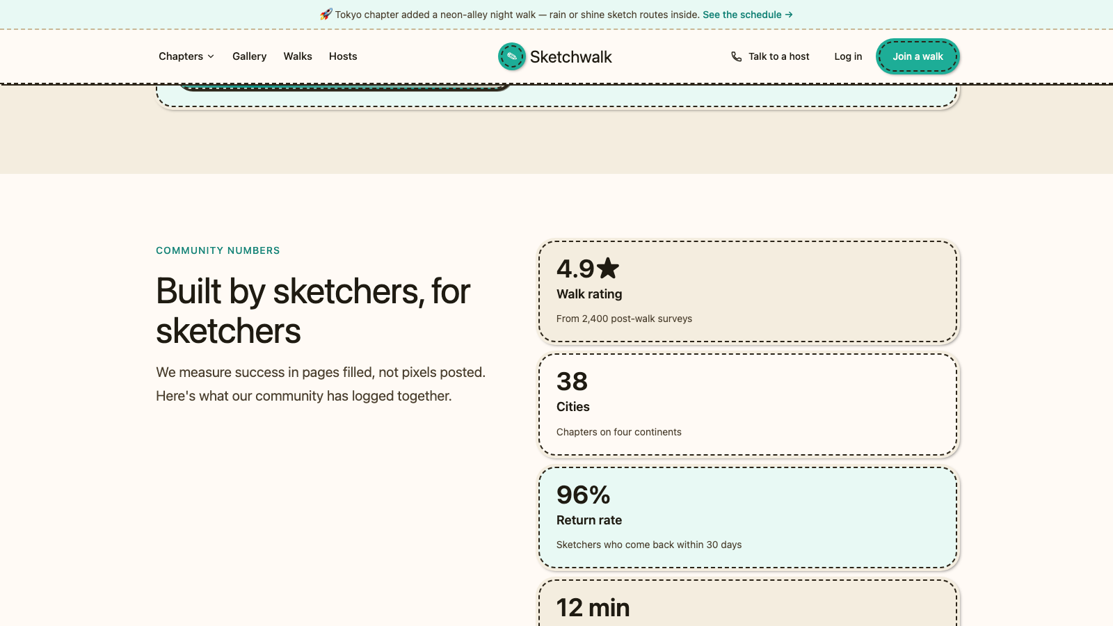
Task: Open the Gallery nav item
Action: (x=249, y=56)
